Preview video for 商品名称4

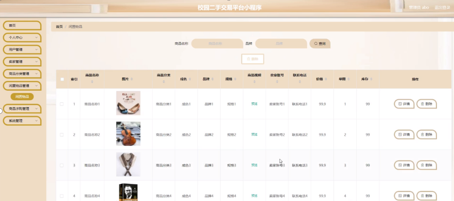point(254,196)
